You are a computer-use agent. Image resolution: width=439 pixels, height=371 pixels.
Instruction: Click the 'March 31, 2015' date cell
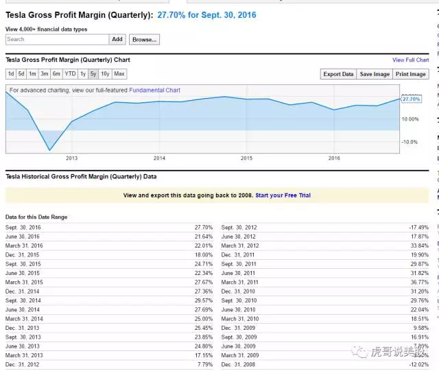pyautogui.click(x=24, y=283)
